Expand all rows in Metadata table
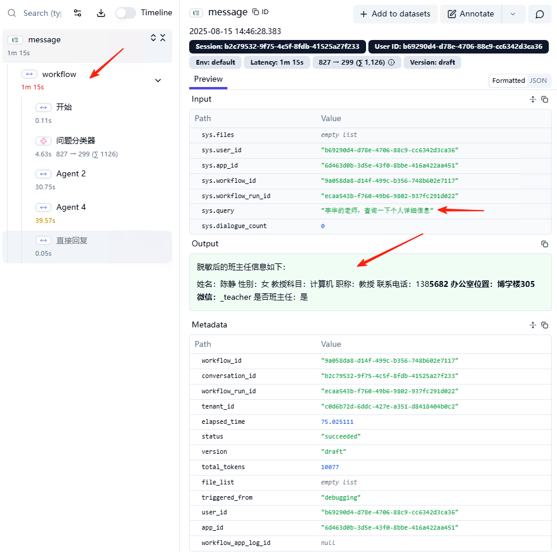 [x=532, y=325]
